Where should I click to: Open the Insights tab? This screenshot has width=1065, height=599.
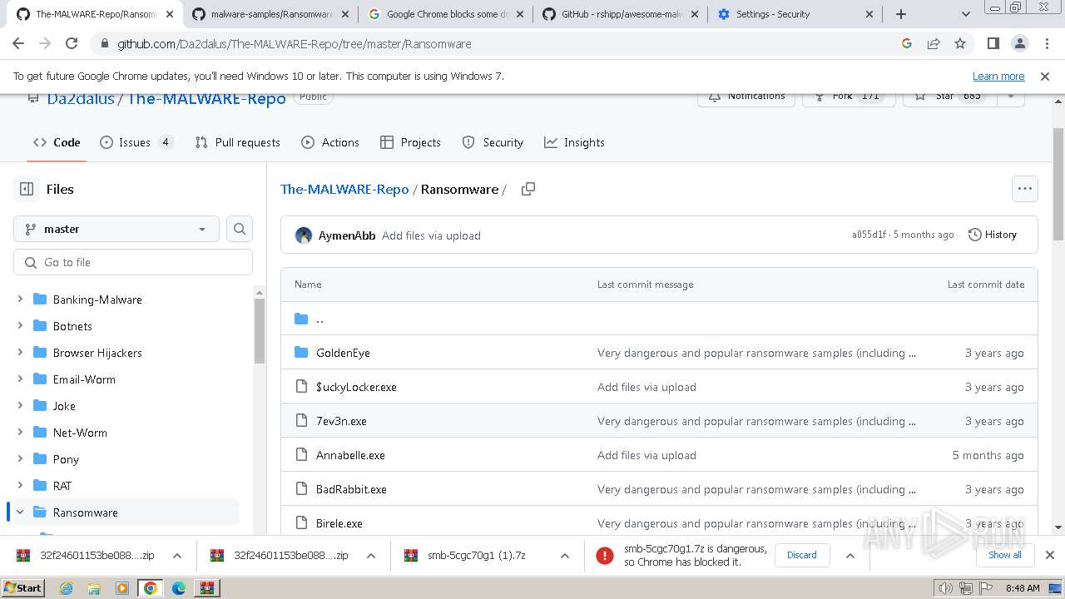pos(574,142)
